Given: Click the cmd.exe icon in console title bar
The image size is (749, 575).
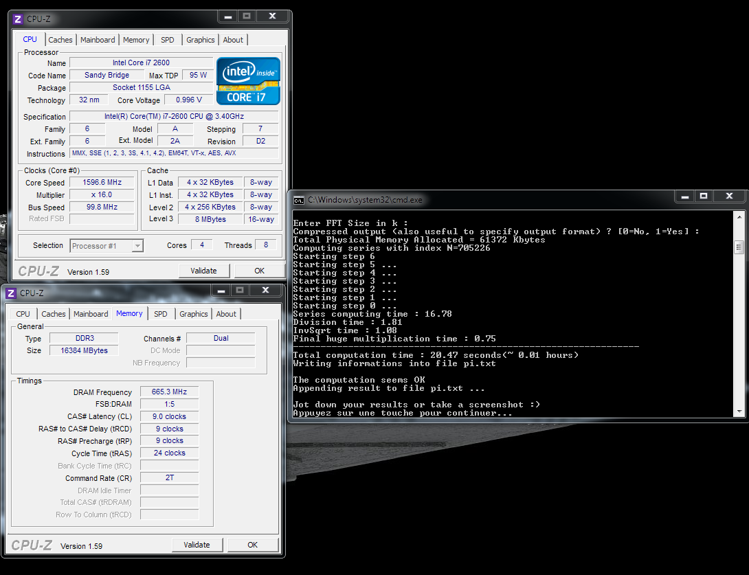Looking at the screenshot, I should (299, 200).
